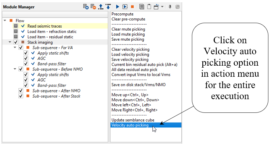Viewport: 271px width, 144px height.
Task: Click the run selected module icon
Action: tap(125, 7)
